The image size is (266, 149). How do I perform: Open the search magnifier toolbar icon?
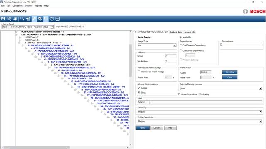tap(22, 19)
